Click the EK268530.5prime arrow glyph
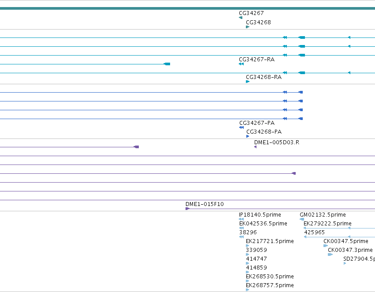The width and height of the screenshot is (375, 292). 248,281
